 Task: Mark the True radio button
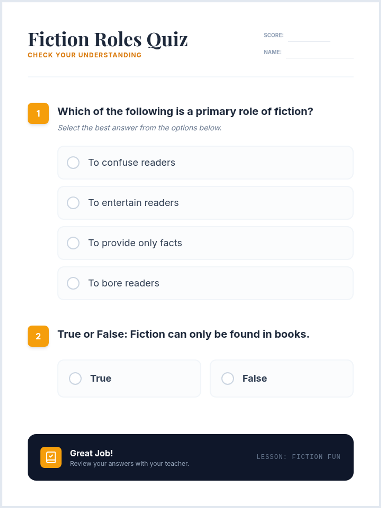pyautogui.click(x=75, y=378)
